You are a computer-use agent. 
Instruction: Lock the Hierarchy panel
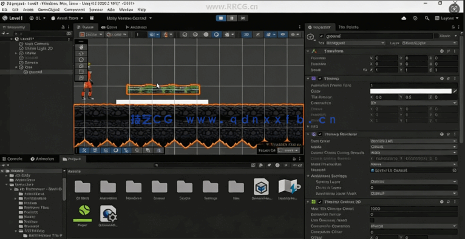coord(63,27)
